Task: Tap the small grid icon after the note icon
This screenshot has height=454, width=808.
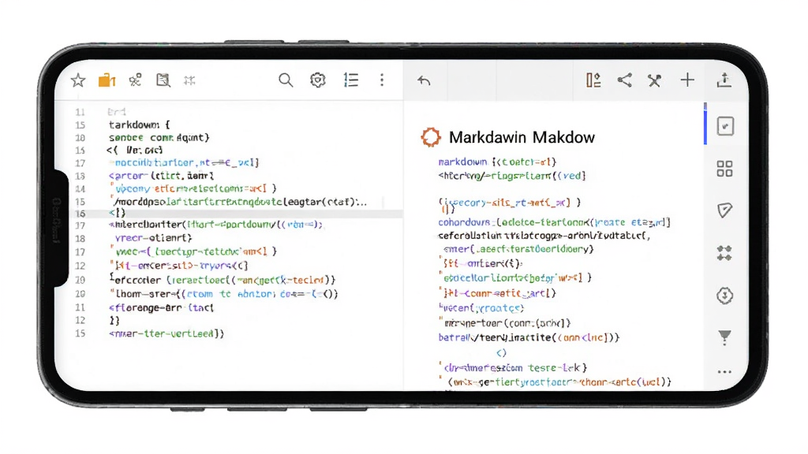Action: [x=189, y=80]
